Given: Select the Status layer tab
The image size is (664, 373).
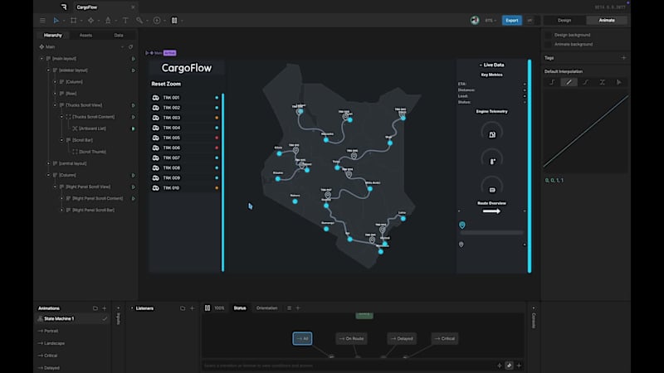Looking at the screenshot, I should point(240,308).
